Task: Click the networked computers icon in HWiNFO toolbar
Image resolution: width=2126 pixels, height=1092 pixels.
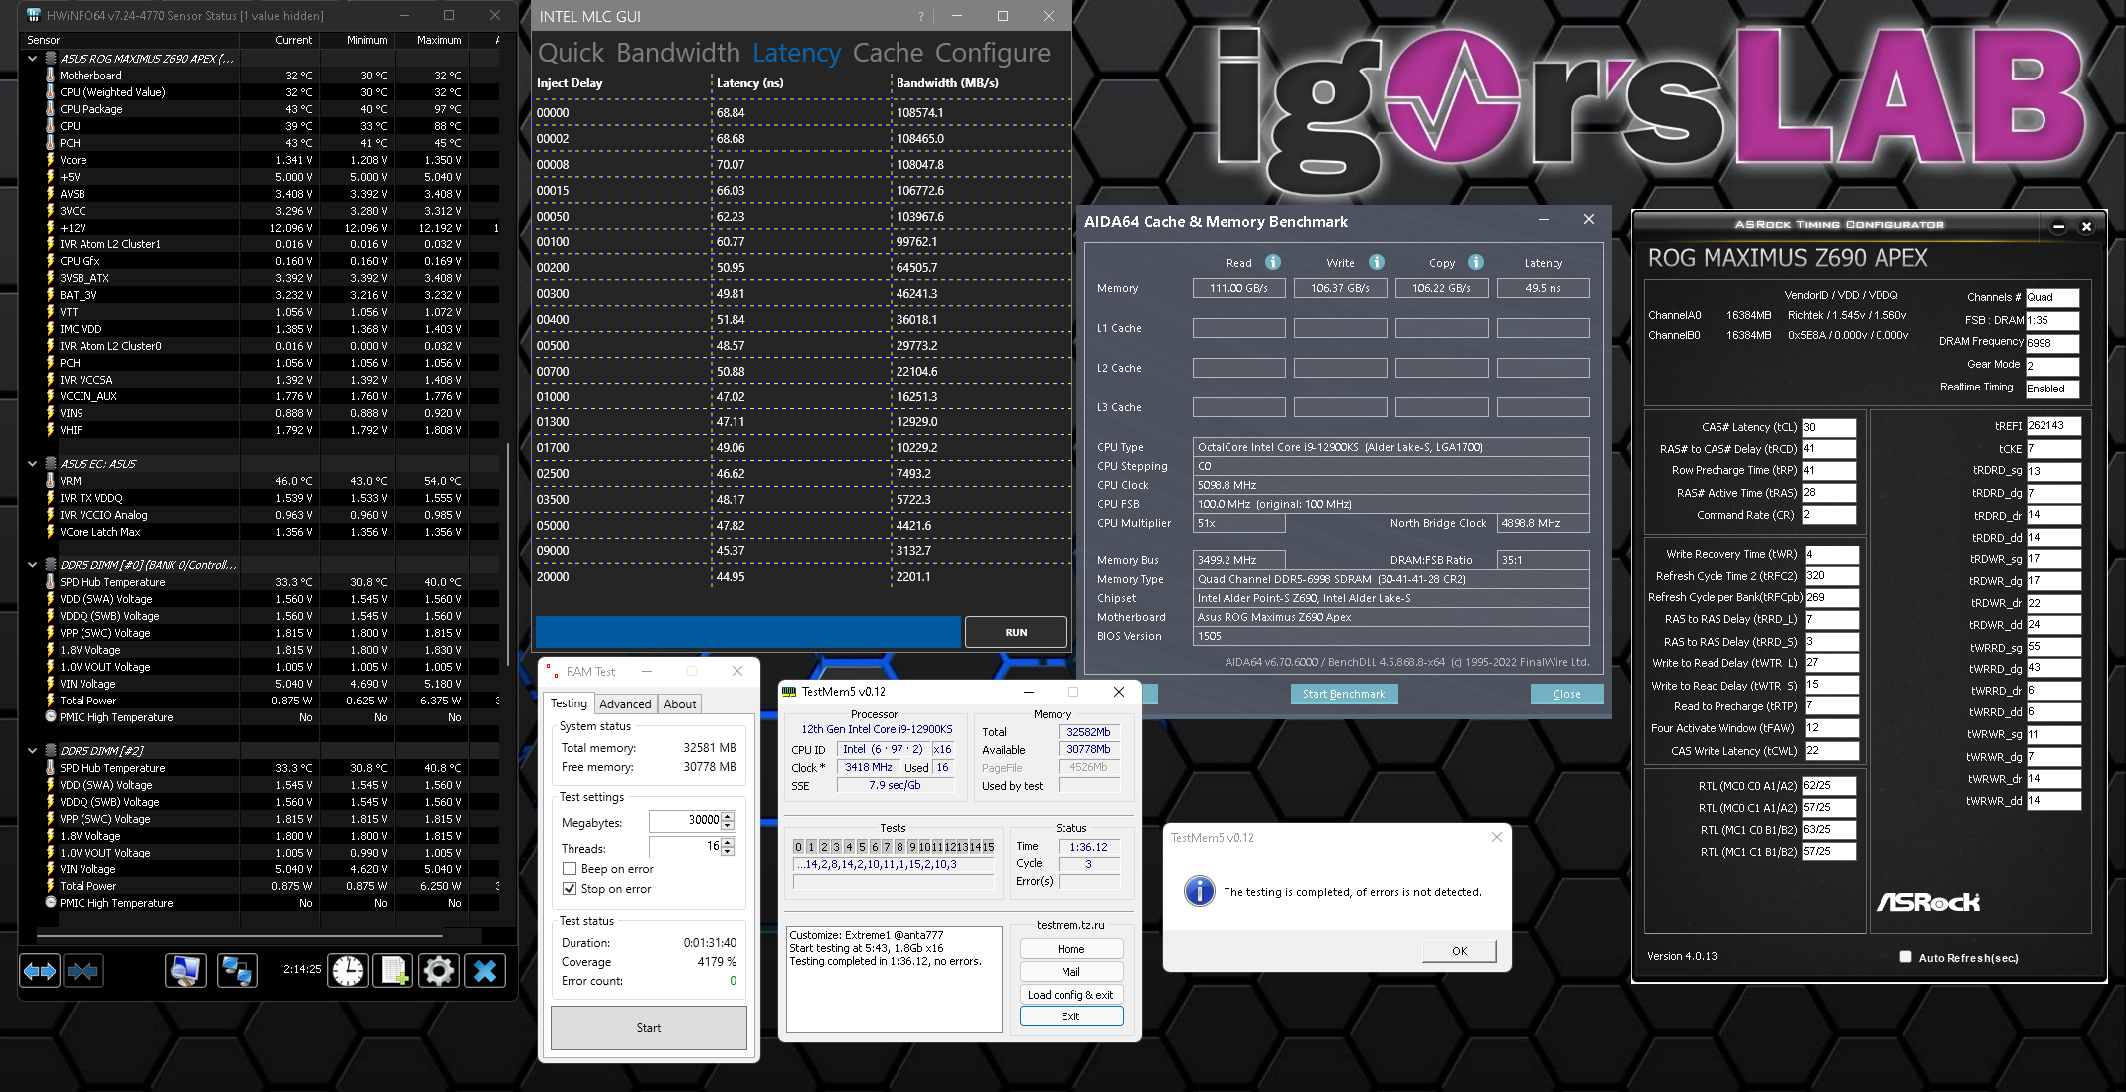Action: point(238,971)
